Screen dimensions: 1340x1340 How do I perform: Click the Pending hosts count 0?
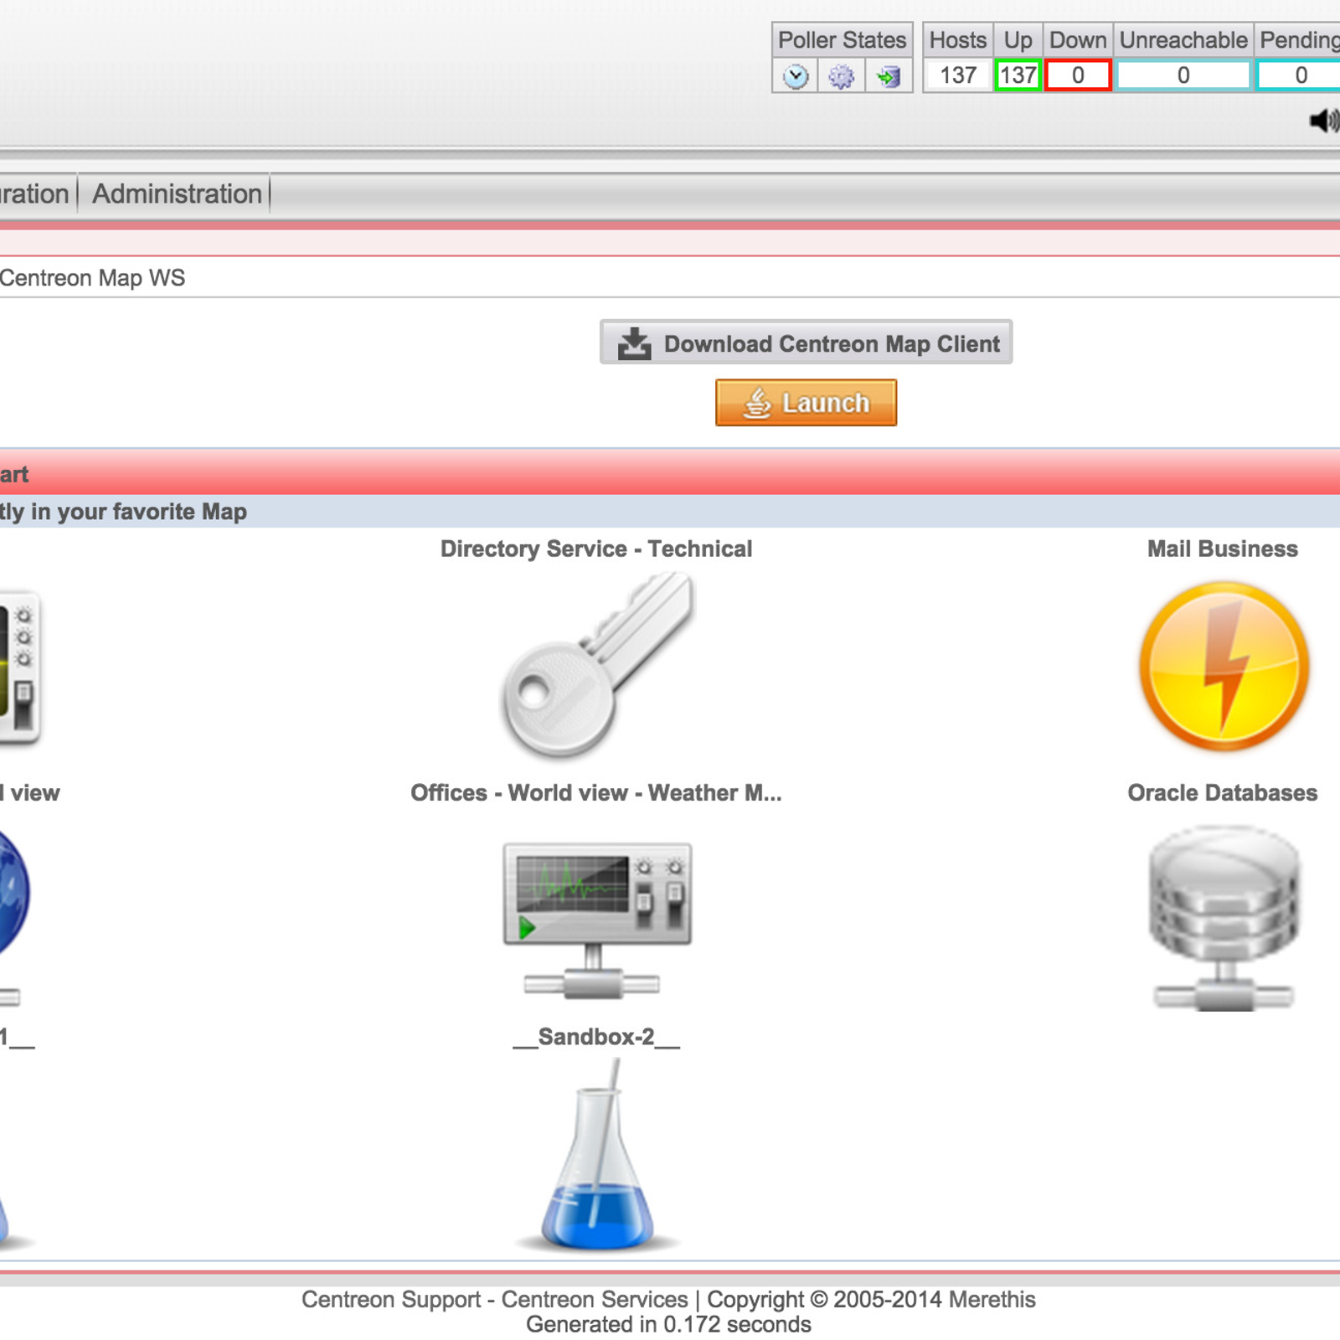(x=1299, y=75)
